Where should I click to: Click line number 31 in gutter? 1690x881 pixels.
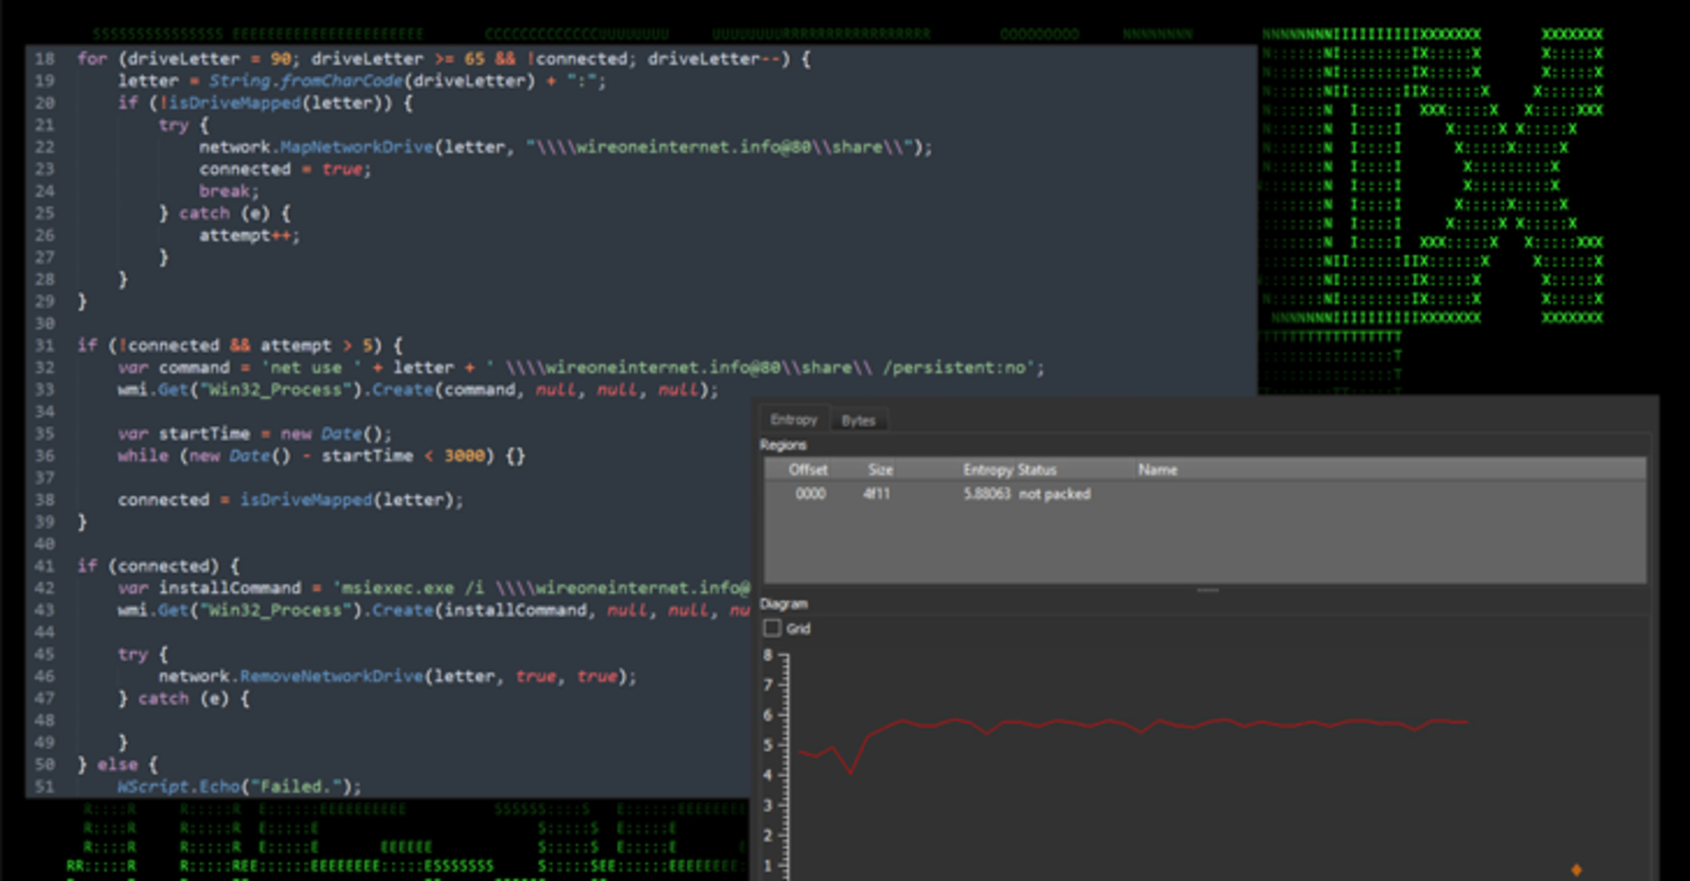pyautogui.click(x=44, y=345)
